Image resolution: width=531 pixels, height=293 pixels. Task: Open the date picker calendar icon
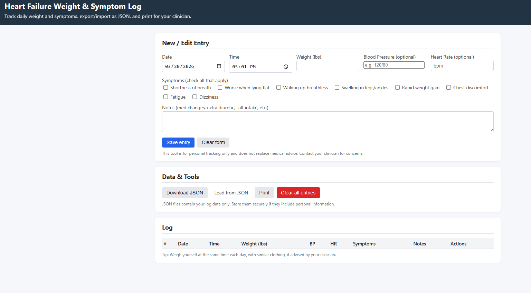click(x=219, y=66)
